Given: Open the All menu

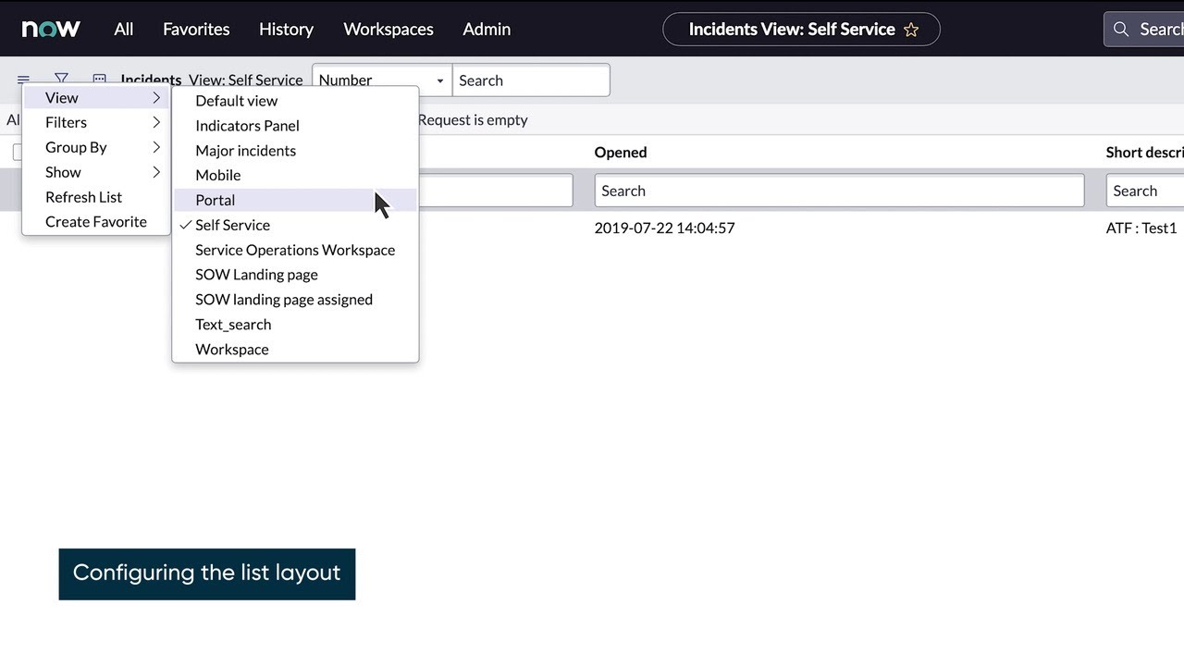Looking at the screenshot, I should pyautogui.click(x=124, y=29).
